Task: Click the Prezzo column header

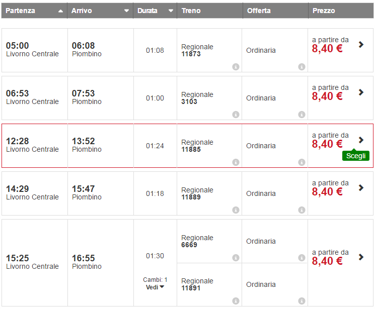Action: 324,11
